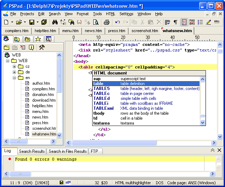This screenshot has height=187, width=225.
Task: Click the New file toolbar icon
Action: pos(6,22)
